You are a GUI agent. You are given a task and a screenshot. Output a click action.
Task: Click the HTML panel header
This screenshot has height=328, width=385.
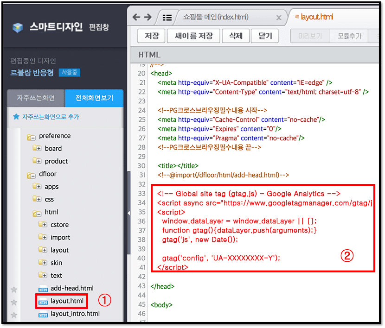(254, 55)
